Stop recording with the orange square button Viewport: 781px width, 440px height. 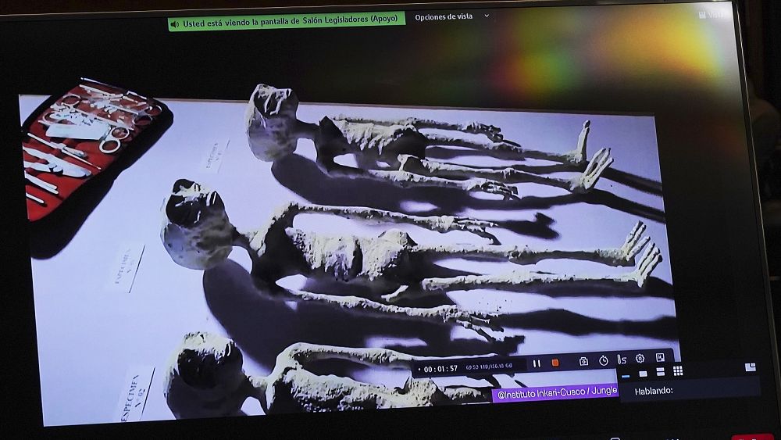(555, 363)
